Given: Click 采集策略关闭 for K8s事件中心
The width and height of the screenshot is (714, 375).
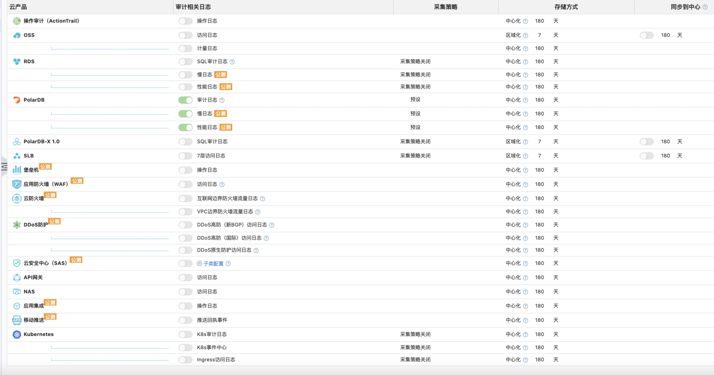Looking at the screenshot, I should pos(416,347).
